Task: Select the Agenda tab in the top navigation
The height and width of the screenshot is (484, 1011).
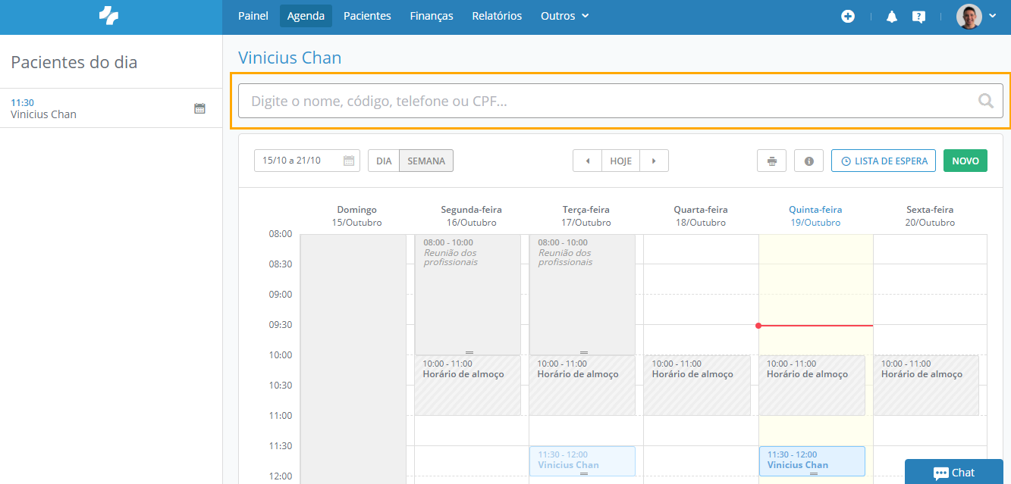Action: click(x=306, y=16)
